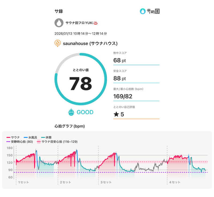Click the orange flame location pin icon
The height and width of the screenshot is (197, 214).
(x=57, y=43)
